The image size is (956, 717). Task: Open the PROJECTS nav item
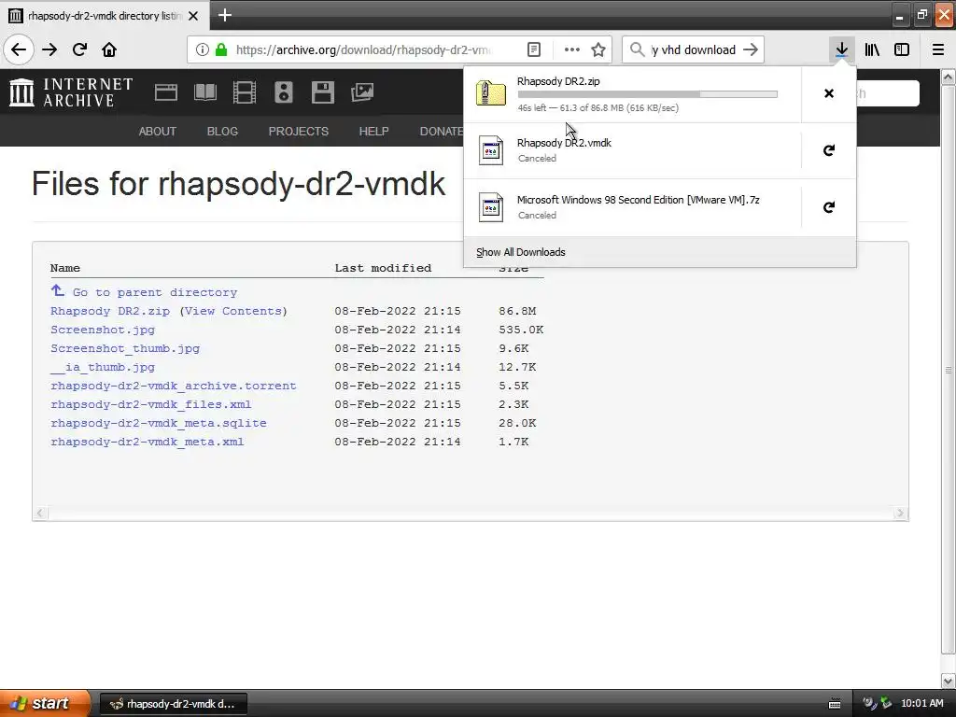(299, 131)
